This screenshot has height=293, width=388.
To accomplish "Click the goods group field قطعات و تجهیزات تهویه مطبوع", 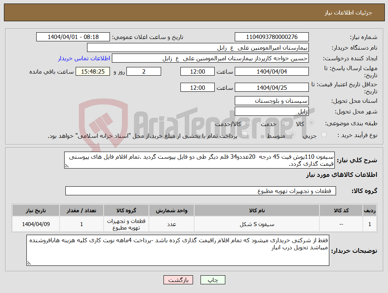I will tap(200, 191).
